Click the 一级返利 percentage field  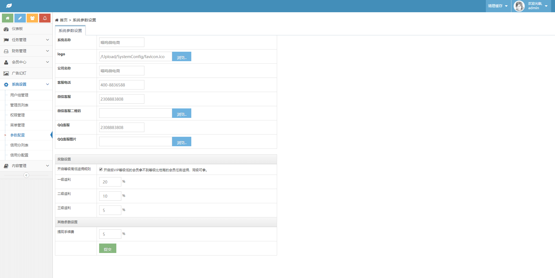tap(110, 182)
